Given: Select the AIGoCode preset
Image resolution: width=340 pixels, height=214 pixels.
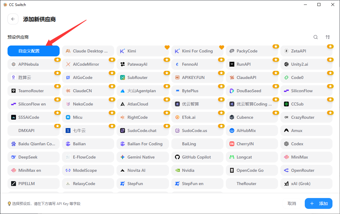Looking at the screenshot, I should click(88, 77).
